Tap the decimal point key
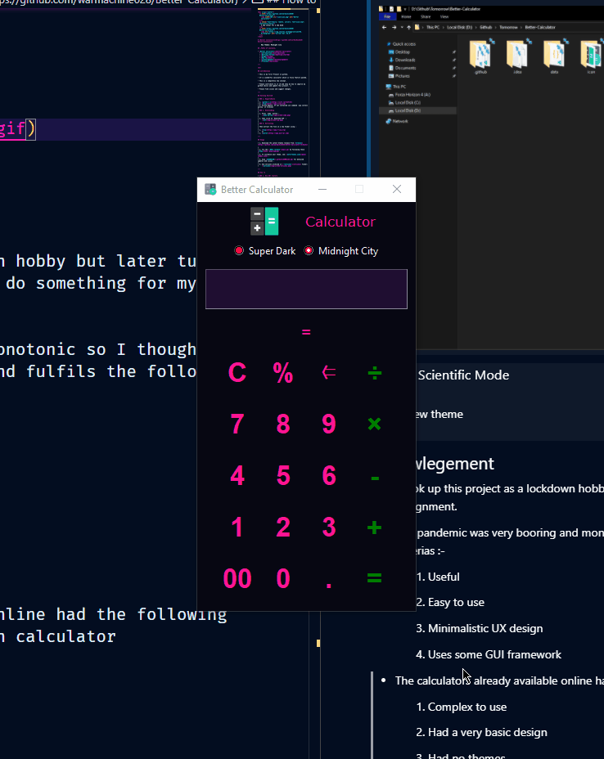This screenshot has width=604, height=759. (329, 586)
